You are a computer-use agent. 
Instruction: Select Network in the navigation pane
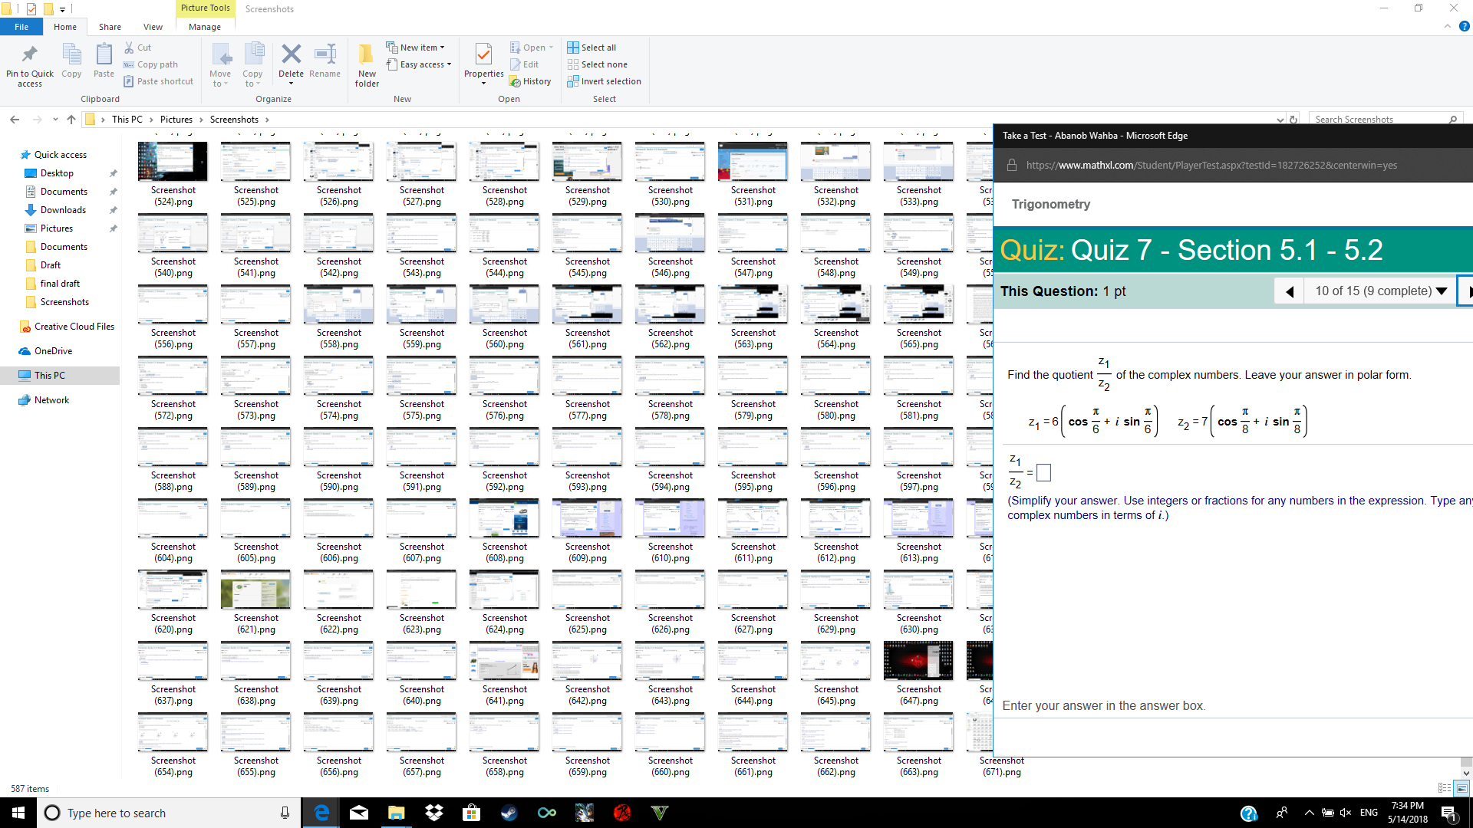51,400
